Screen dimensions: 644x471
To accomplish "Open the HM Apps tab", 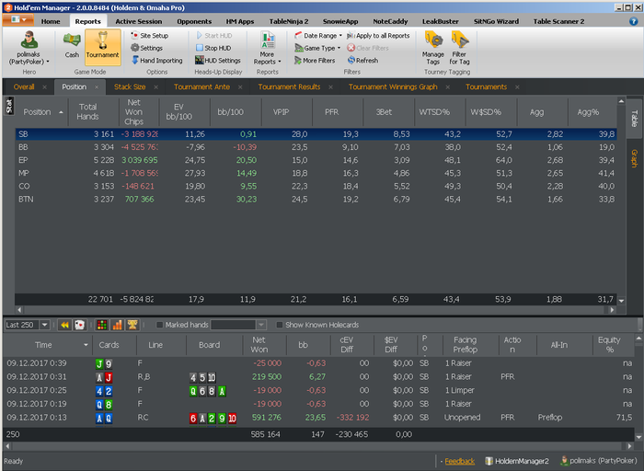I will (x=240, y=21).
